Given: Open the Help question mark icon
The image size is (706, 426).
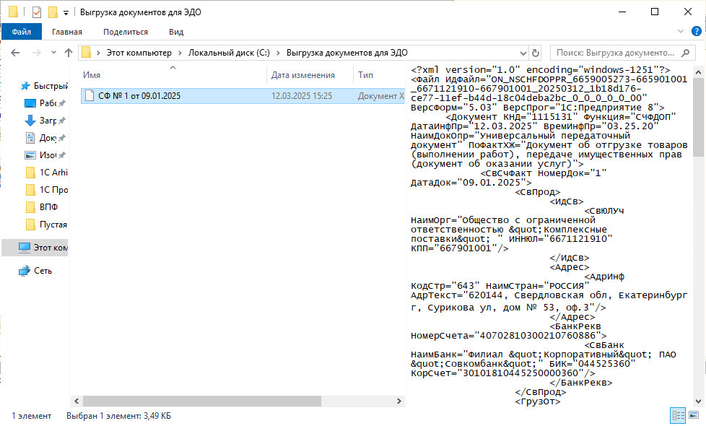Looking at the screenshot, I should pyautogui.click(x=696, y=31).
